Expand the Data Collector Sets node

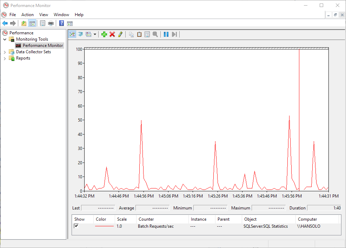[x=5, y=52]
